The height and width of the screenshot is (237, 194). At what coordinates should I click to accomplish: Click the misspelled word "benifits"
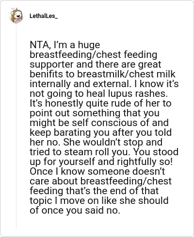coord(47,74)
